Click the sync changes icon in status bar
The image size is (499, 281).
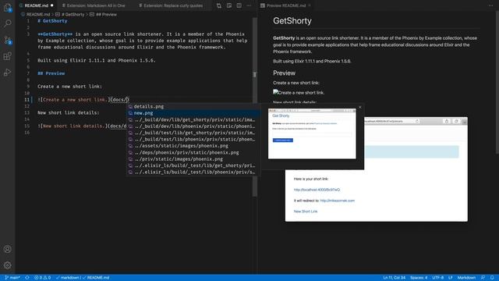click(x=27, y=278)
